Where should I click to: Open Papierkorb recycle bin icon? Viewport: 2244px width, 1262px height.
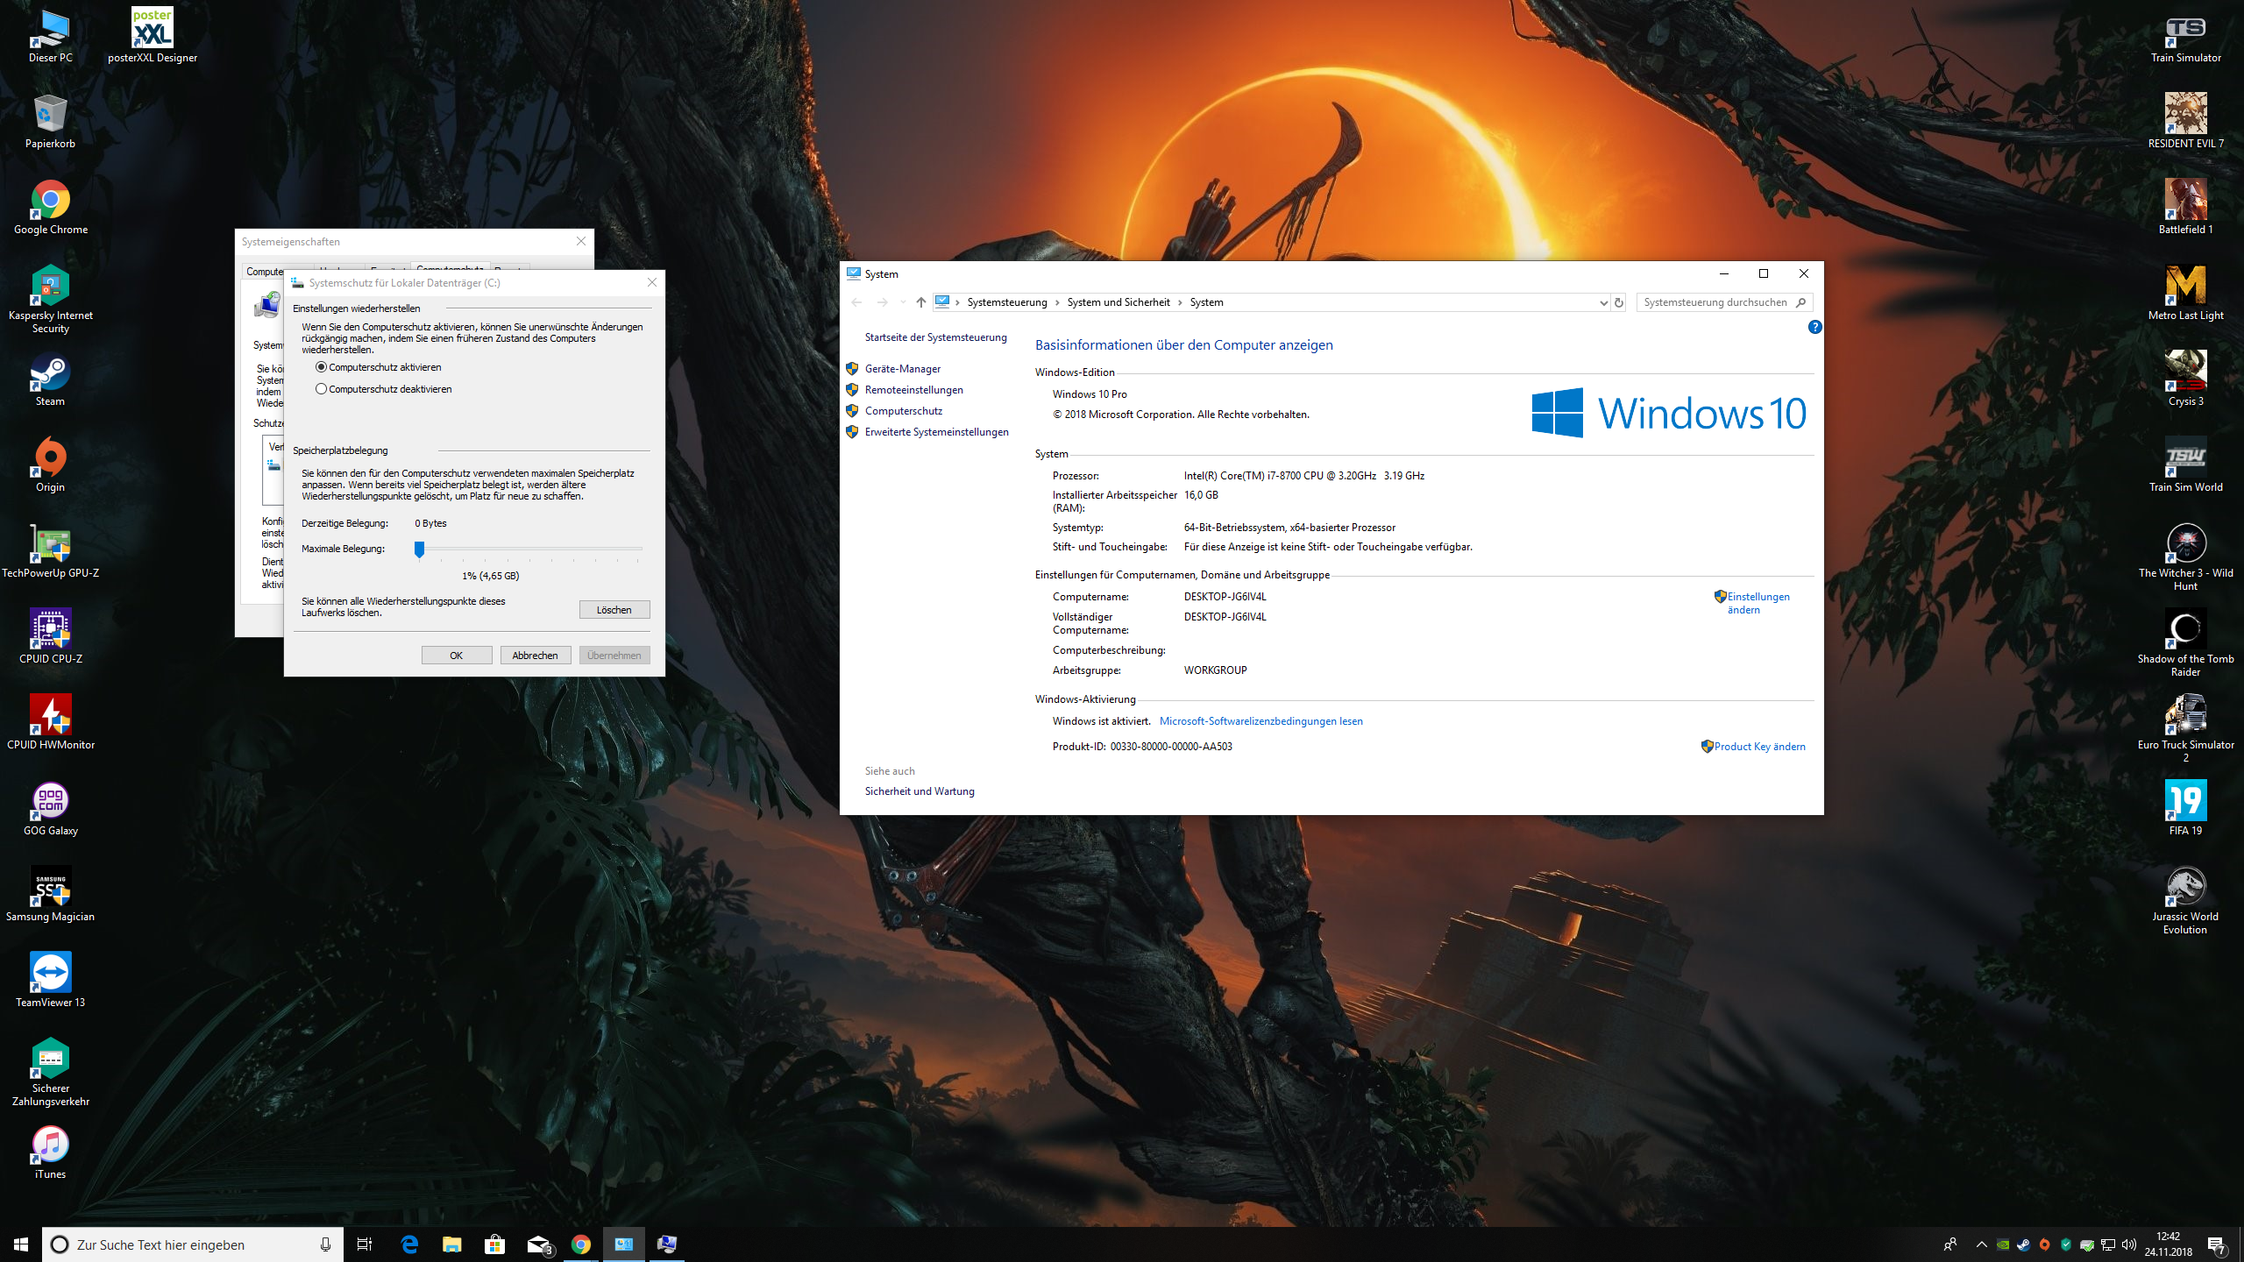(x=50, y=121)
